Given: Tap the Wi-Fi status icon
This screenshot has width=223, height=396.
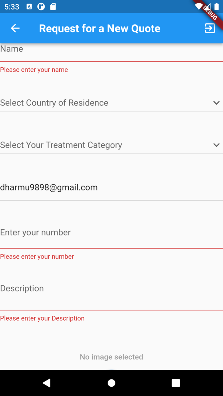Looking at the screenshot, I should tap(198, 6).
